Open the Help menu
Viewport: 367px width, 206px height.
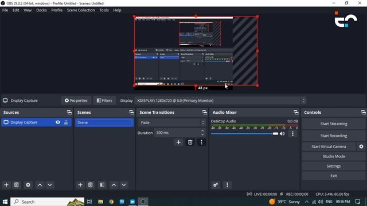(117, 10)
